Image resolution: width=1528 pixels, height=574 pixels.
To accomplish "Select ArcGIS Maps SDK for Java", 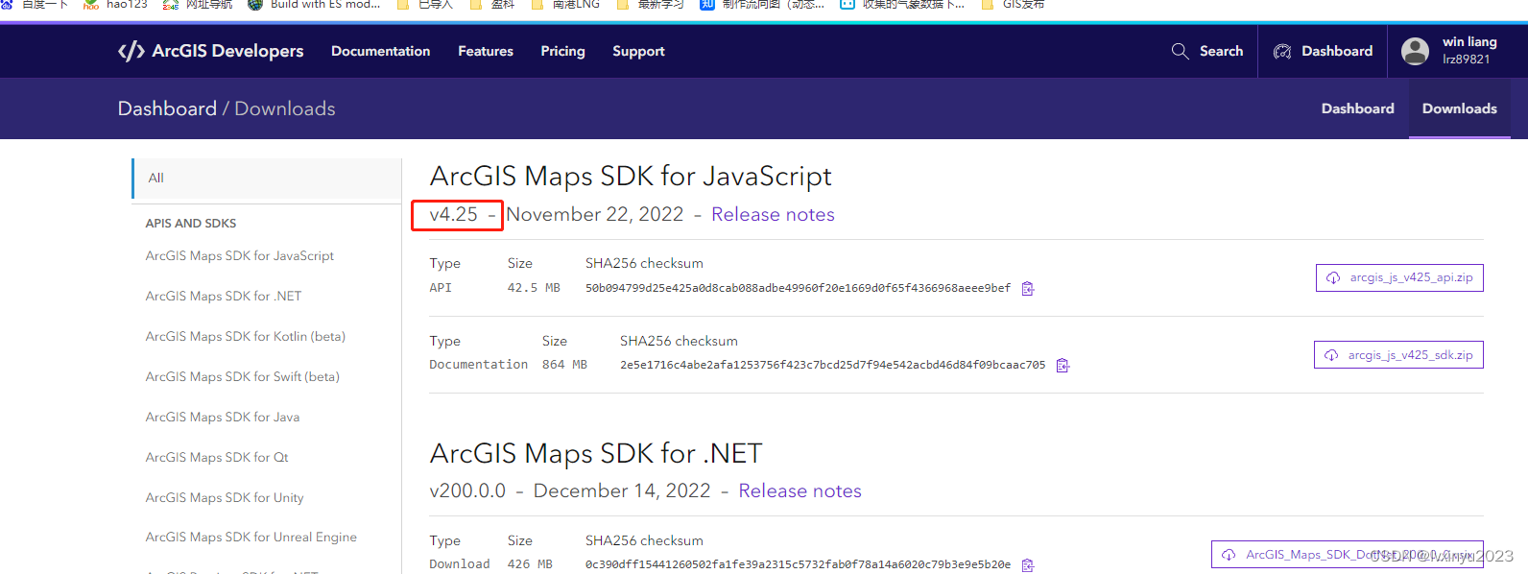I will pyautogui.click(x=223, y=418).
